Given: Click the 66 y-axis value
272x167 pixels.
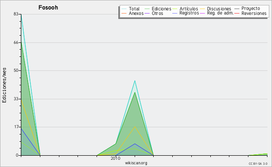Looking at the screenshot, I should [x=16, y=42].
